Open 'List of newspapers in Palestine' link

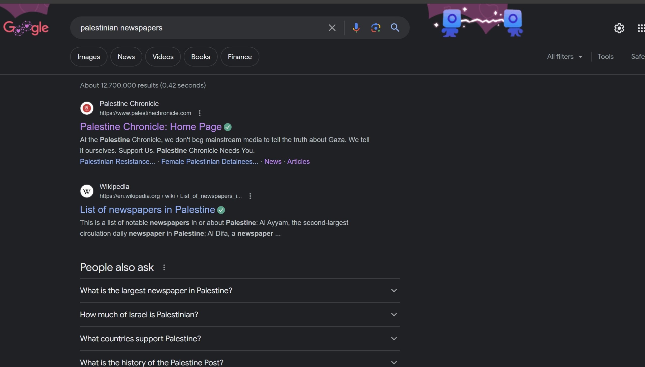[147, 210]
